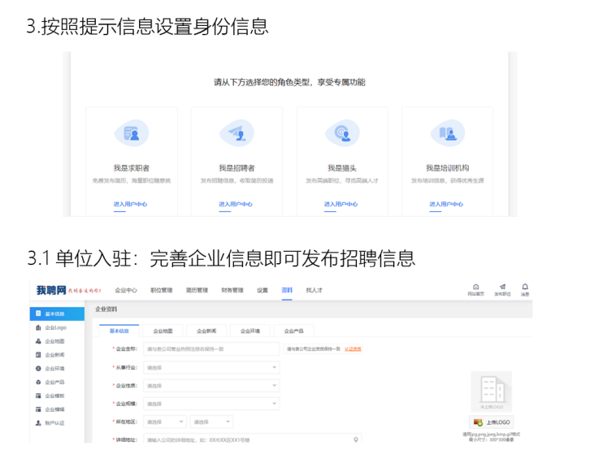The image size is (603, 454).
Task: Select 职位管理 in the top menu
Action: (161, 290)
